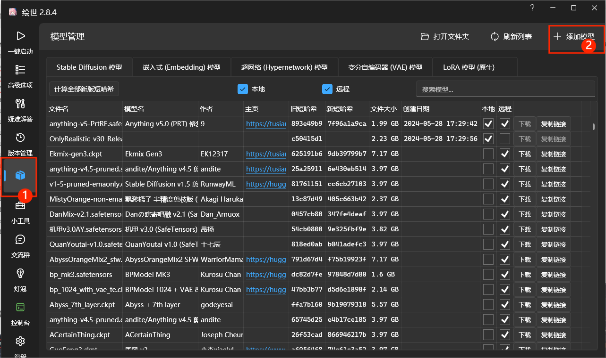This screenshot has width=606, height=358.
Task: Select author cell Dan_Arnuox
Action: [221, 214]
